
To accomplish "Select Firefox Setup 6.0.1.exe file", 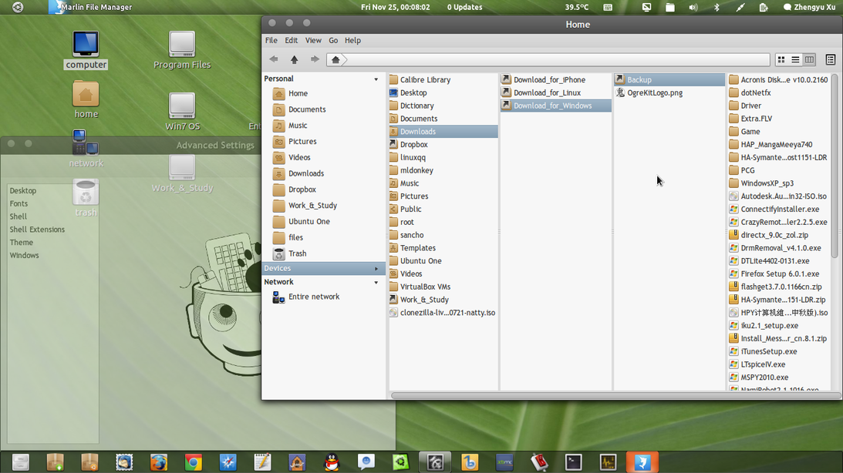I will point(779,273).
